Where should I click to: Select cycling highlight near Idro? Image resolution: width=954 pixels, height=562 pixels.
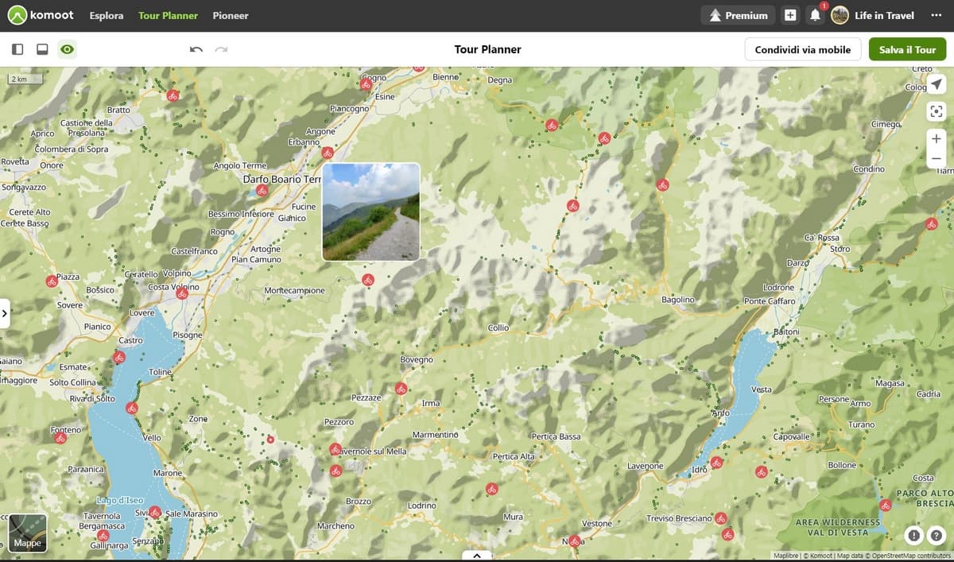tap(716, 463)
